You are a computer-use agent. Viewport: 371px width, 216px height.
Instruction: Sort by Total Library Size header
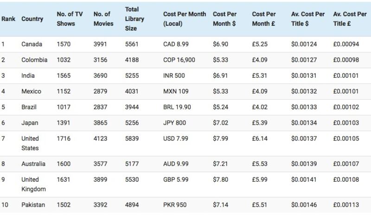(x=134, y=19)
